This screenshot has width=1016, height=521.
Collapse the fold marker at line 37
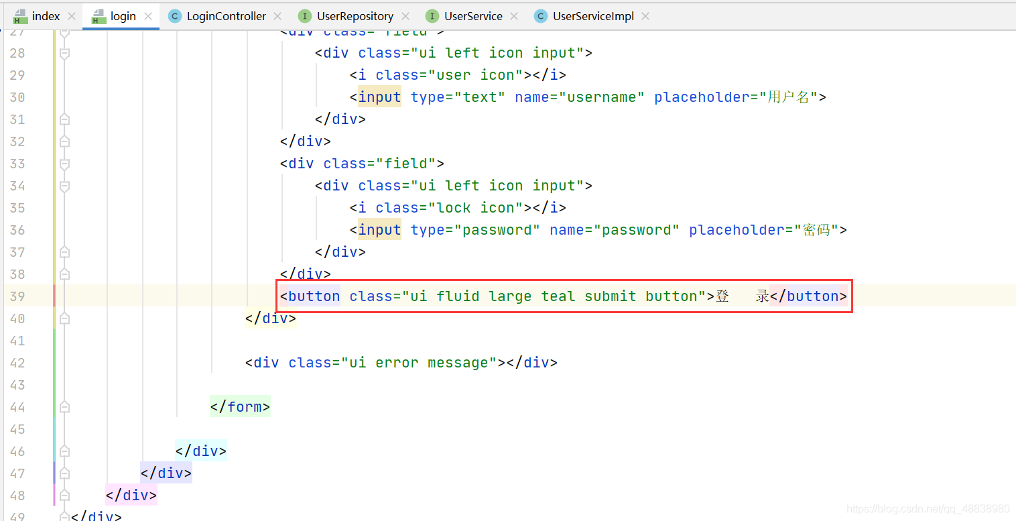coord(64,252)
